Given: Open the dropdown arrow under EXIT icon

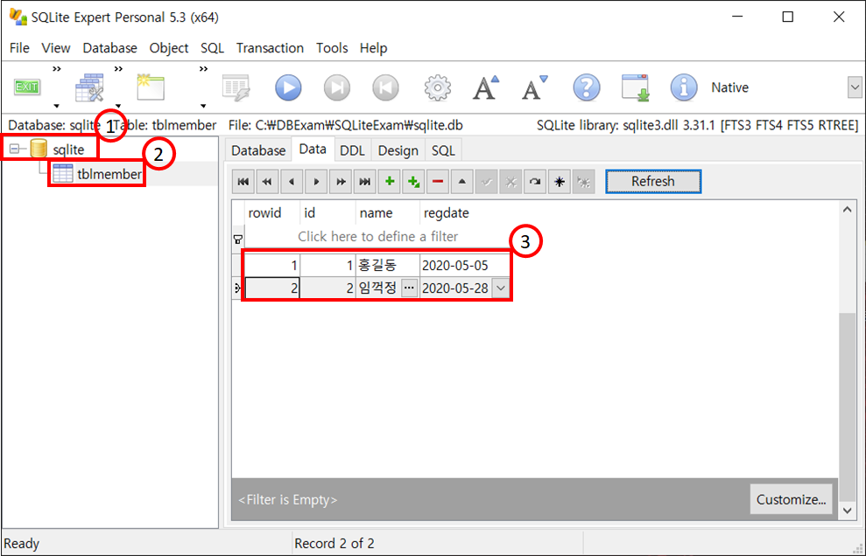Looking at the screenshot, I should pos(56,106).
